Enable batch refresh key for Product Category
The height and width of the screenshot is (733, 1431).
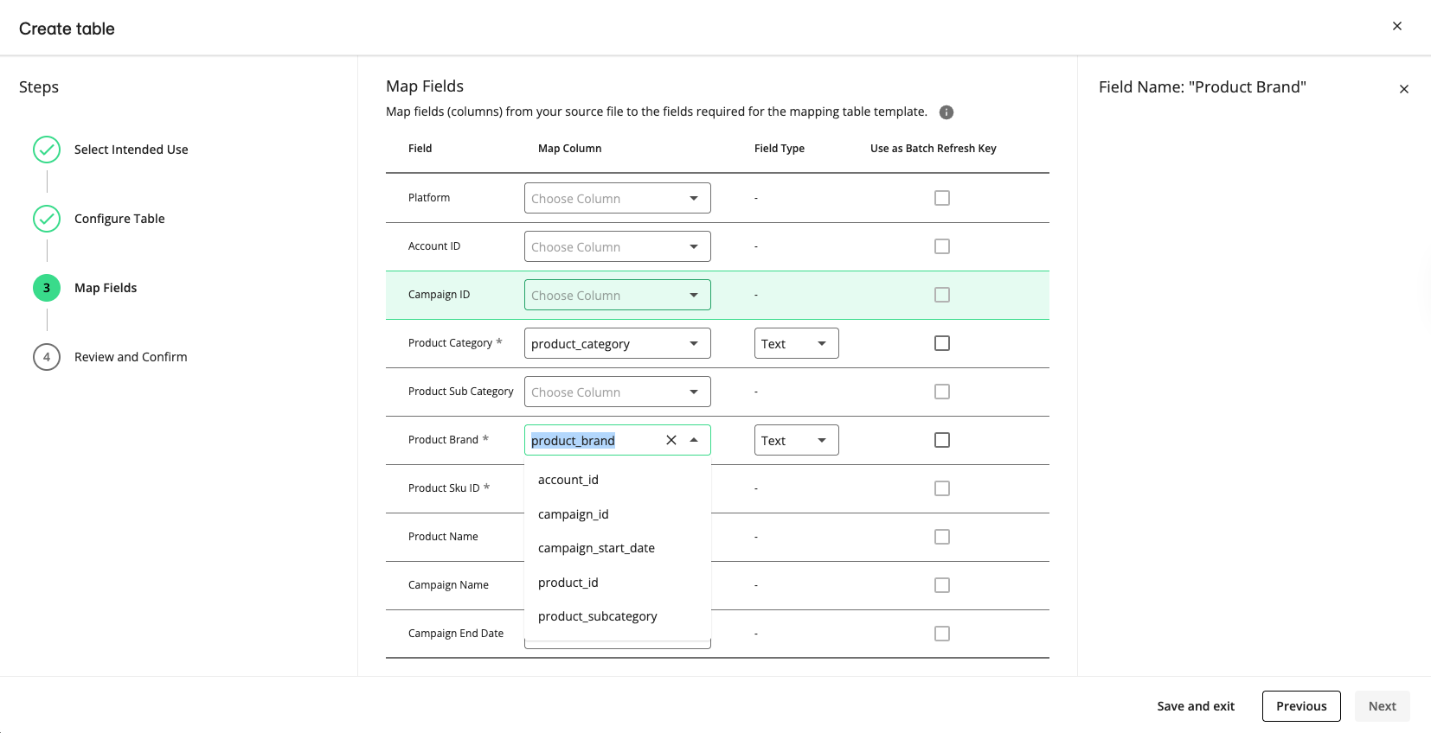coord(941,343)
